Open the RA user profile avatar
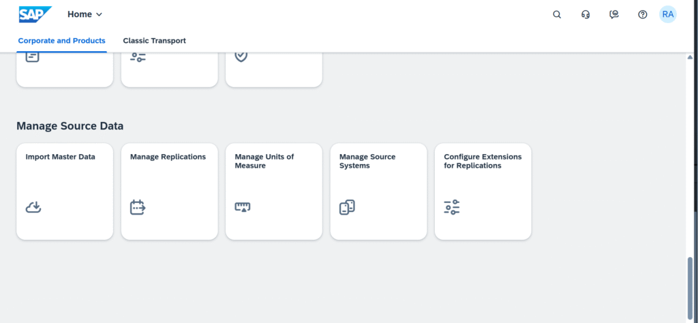 (x=668, y=14)
